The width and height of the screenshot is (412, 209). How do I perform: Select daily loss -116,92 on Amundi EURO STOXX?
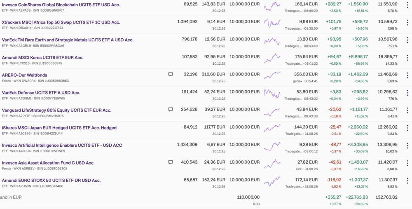334,180
